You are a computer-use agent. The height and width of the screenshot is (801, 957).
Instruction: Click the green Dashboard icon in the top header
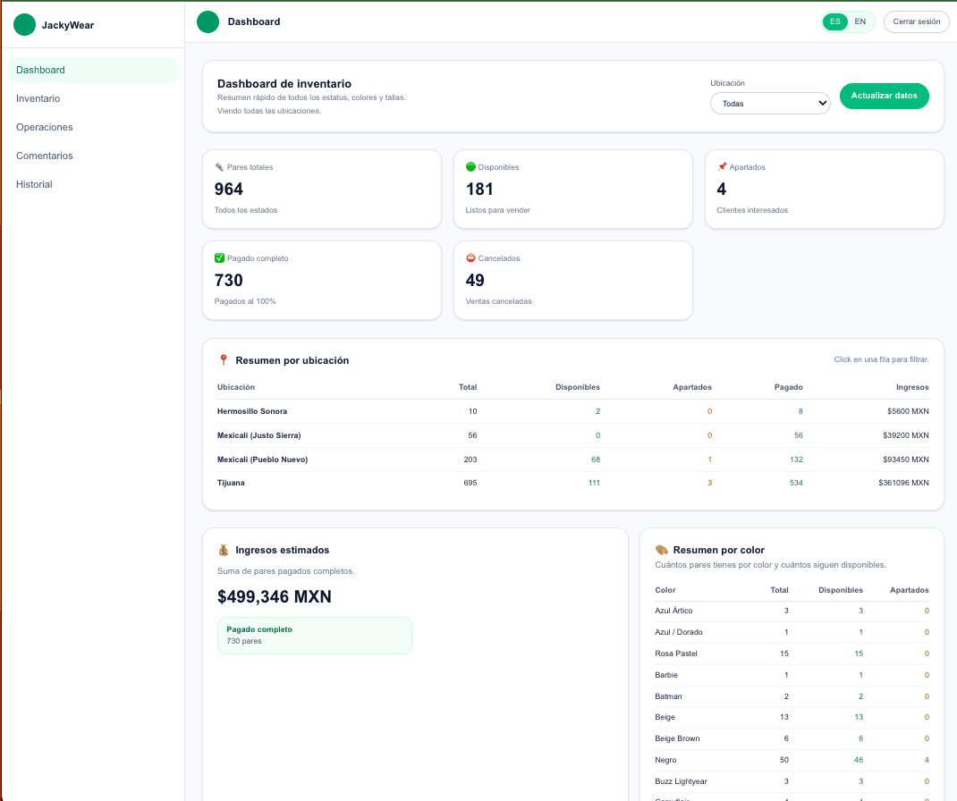(207, 21)
